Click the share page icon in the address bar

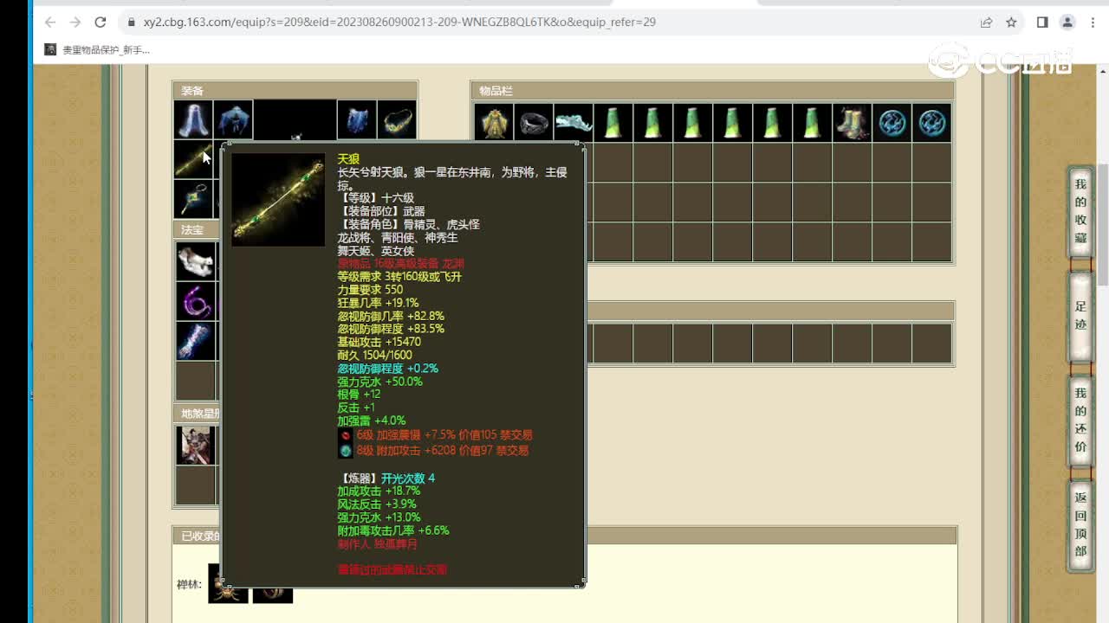[986, 22]
